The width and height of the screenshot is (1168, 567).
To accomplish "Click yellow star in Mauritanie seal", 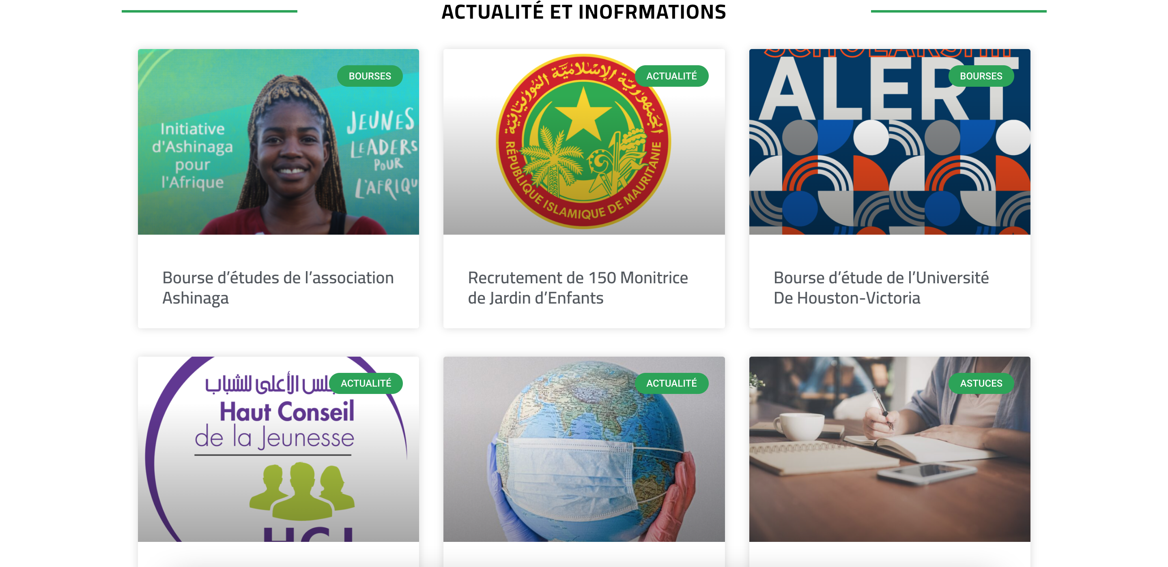I will [583, 113].
